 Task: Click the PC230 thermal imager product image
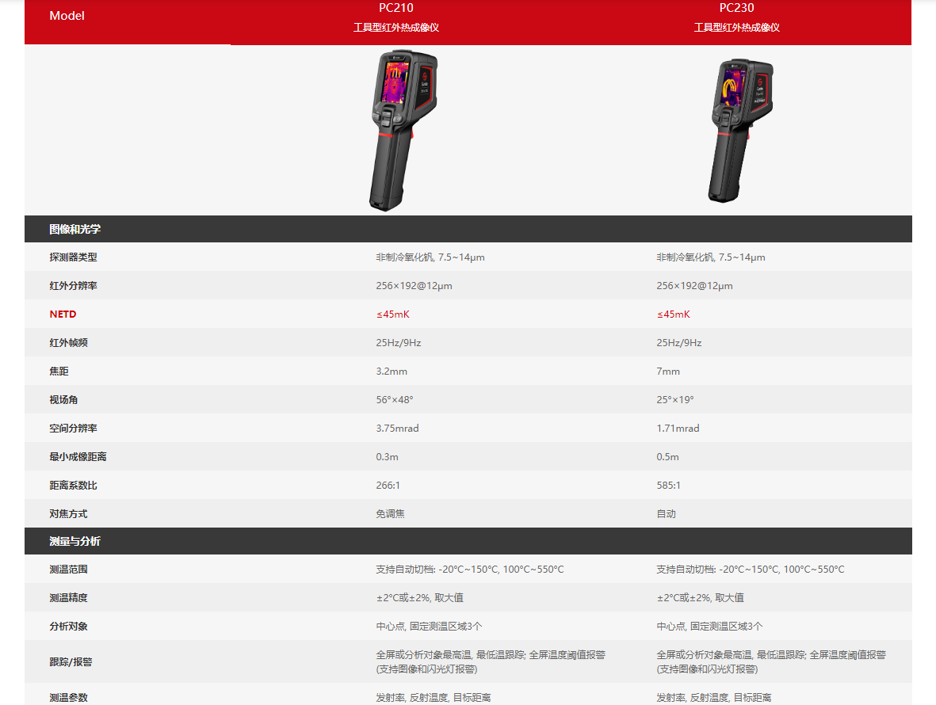click(x=740, y=131)
